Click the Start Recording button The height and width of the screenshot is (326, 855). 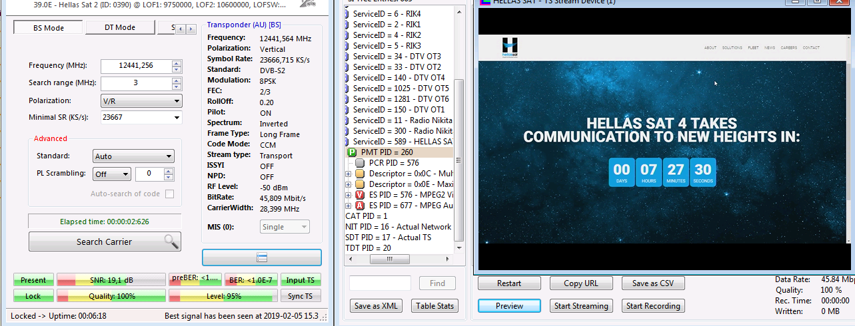(x=653, y=306)
